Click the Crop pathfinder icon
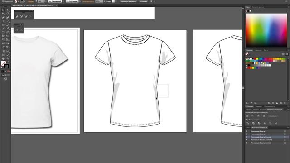 (x=265, y=123)
